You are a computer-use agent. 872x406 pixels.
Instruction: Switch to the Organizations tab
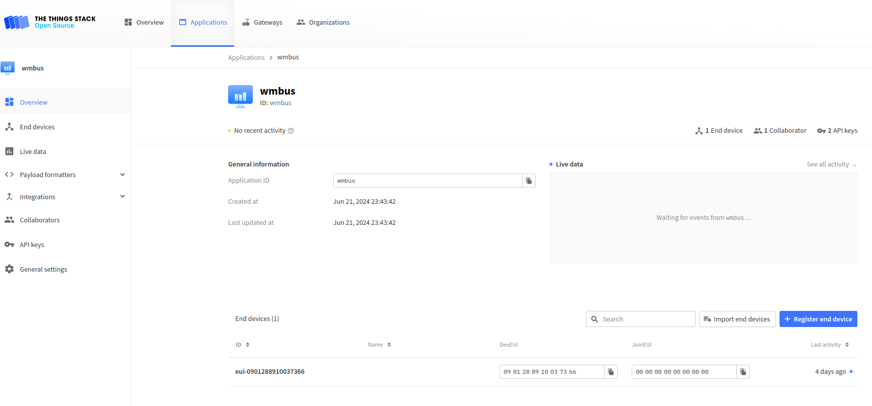coord(323,23)
